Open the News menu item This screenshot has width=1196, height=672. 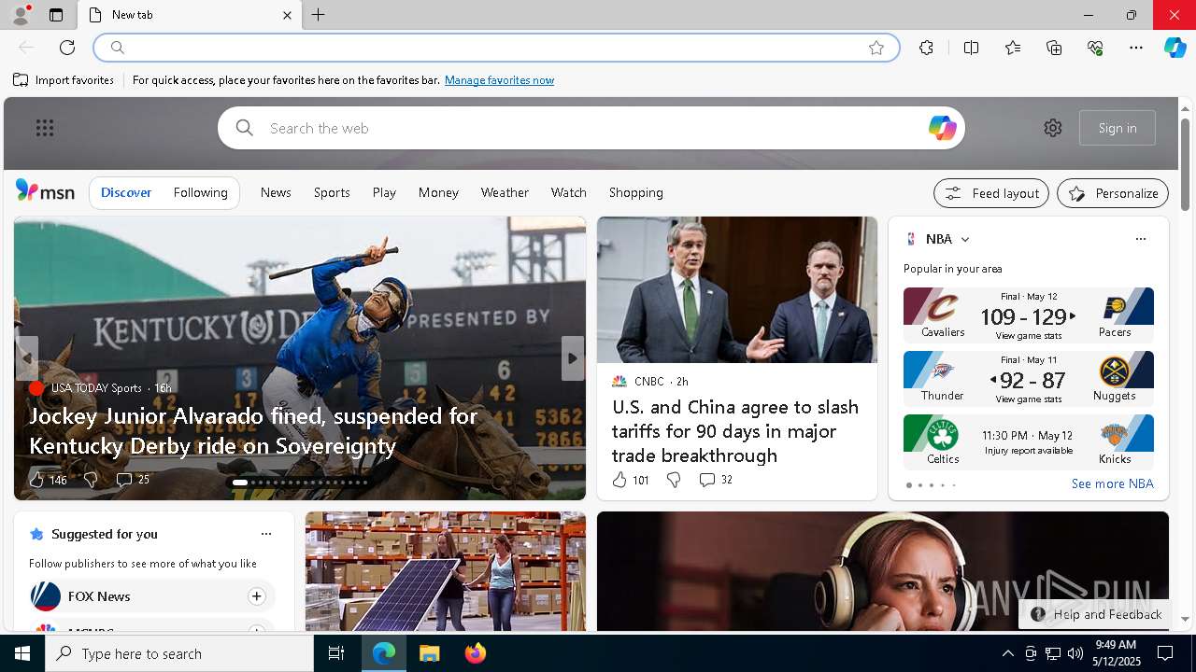tap(276, 192)
